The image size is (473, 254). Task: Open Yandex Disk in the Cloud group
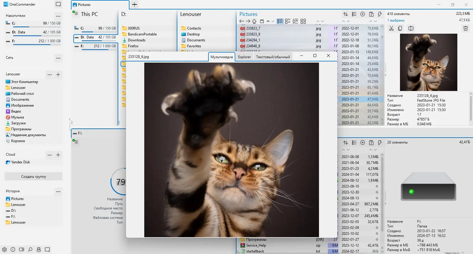[x=18, y=162]
